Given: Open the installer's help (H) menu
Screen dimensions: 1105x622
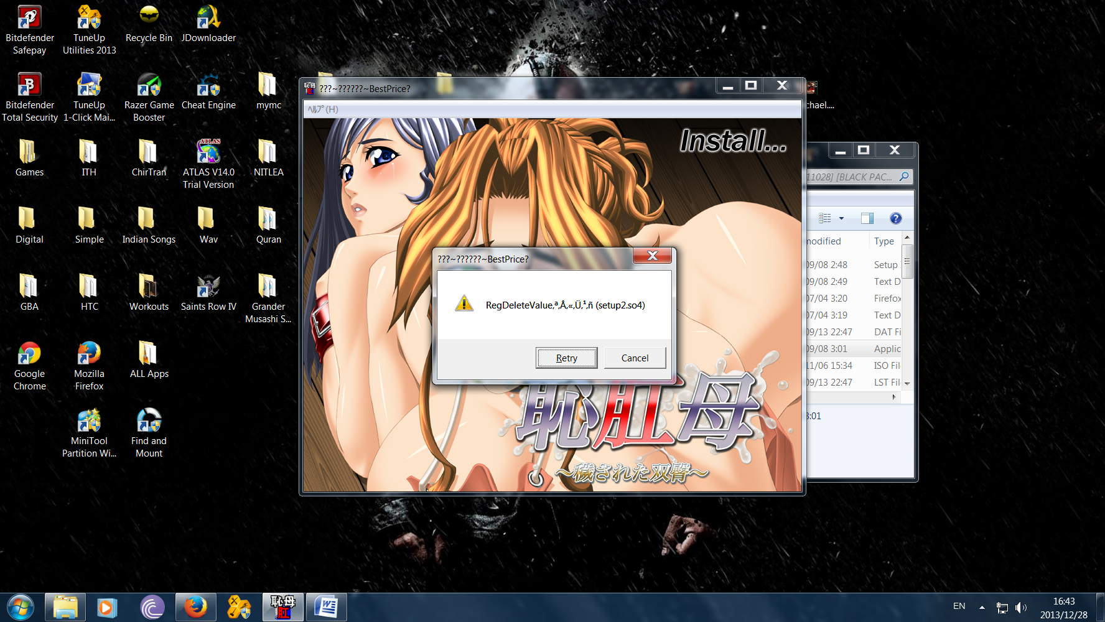Looking at the screenshot, I should [323, 109].
